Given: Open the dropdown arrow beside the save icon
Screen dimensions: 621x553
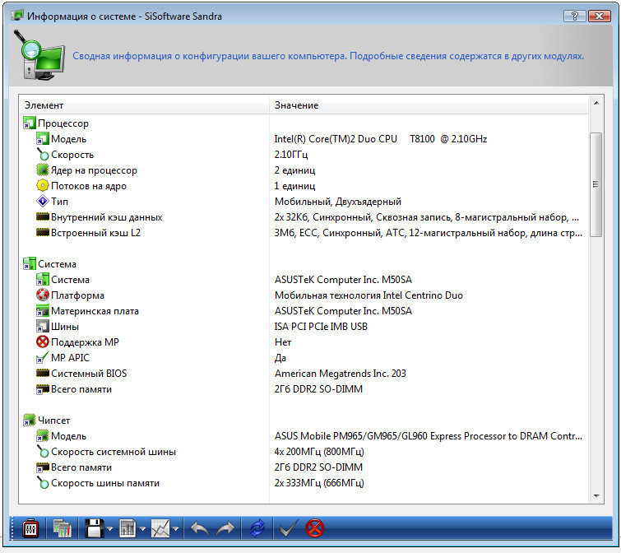Looking at the screenshot, I should 109,529.
